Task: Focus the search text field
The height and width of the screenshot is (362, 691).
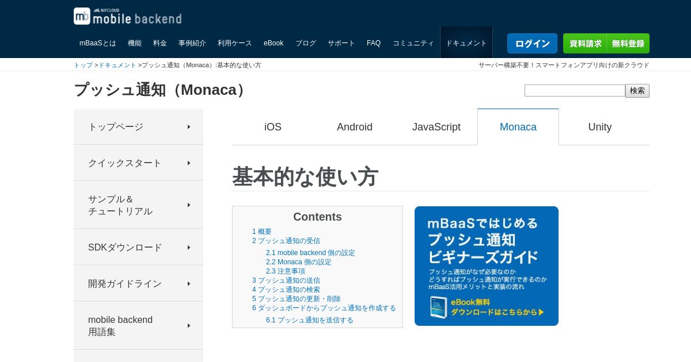Action: click(575, 91)
